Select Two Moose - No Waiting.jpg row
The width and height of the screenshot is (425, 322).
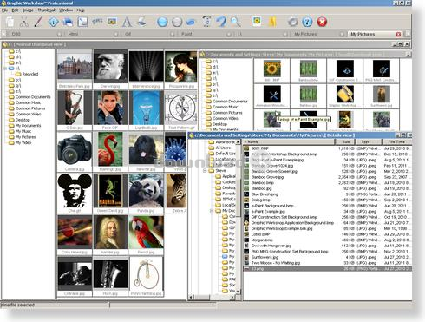point(328,263)
